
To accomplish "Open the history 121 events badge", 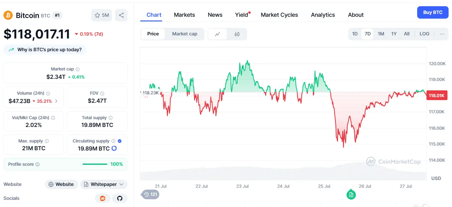I will [150, 195].
